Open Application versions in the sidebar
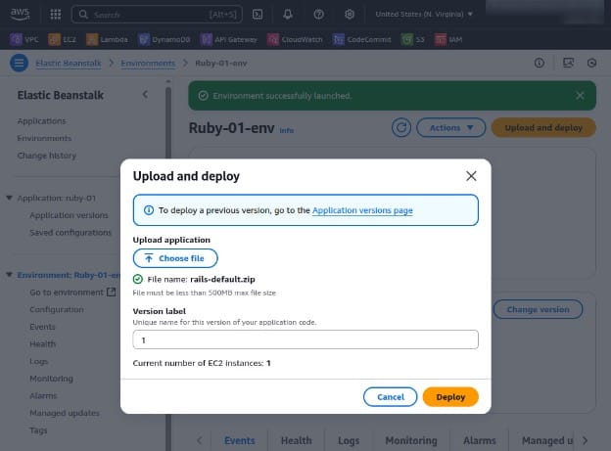611x451 pixels. point(69,215)
